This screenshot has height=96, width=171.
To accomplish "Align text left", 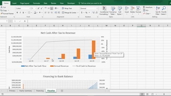I will click(x=46, y=13).
